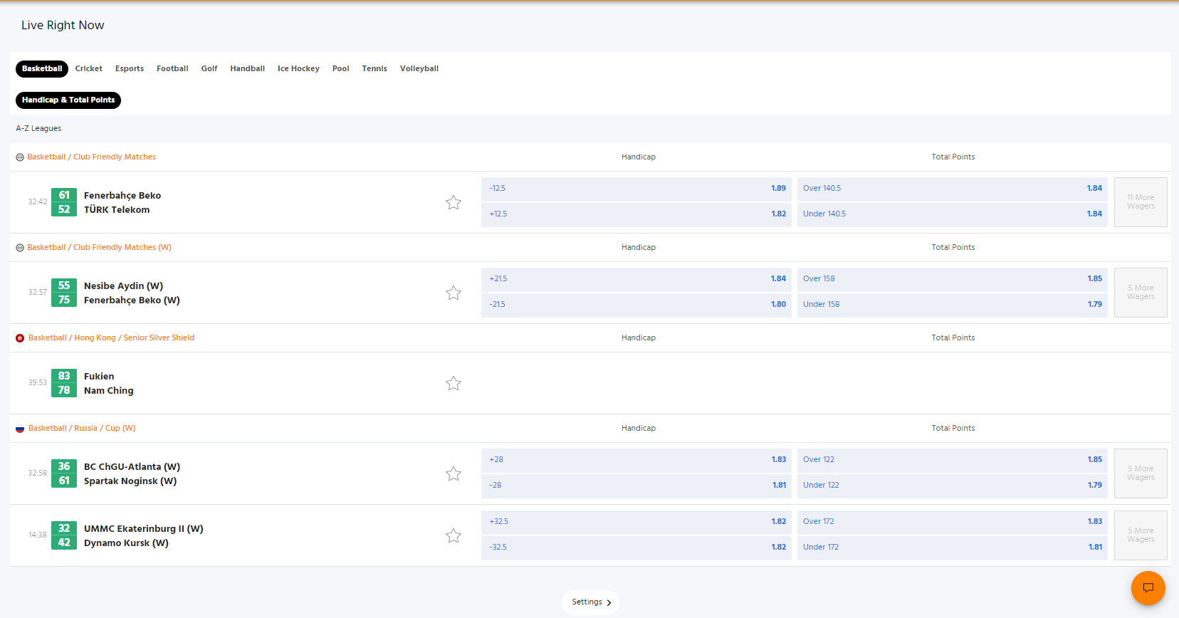Screen dimensions: 1179x618
Task: Star the Nesibe Aydin (W) match
Action: coord(454,293)
